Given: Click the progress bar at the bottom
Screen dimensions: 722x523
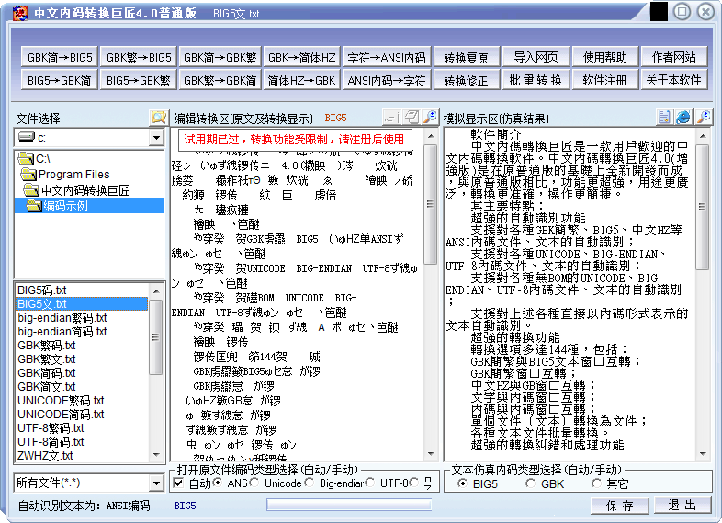Looking at the screenshot, I should 349,506.
